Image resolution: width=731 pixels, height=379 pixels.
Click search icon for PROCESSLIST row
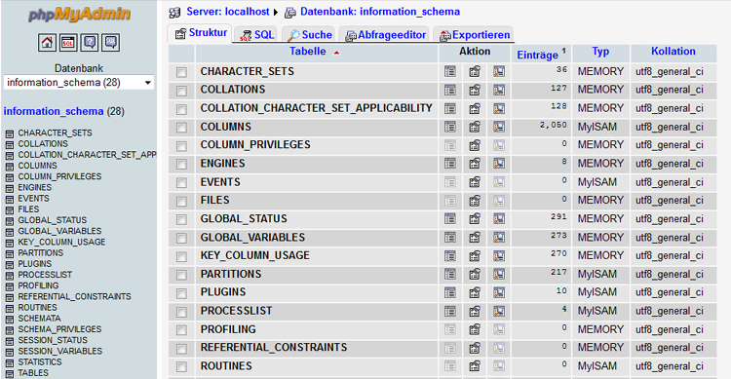click(x=499, y=311)
